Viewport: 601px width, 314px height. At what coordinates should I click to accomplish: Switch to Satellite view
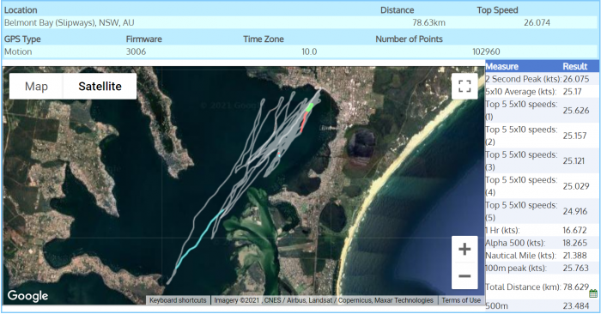(x=100, y=86)
